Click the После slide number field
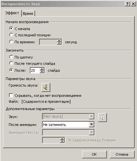The width and height of the screenshot is (137, 161). tap(35, 70)
